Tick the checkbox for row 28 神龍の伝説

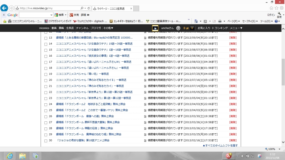click(x=46, y=129)
